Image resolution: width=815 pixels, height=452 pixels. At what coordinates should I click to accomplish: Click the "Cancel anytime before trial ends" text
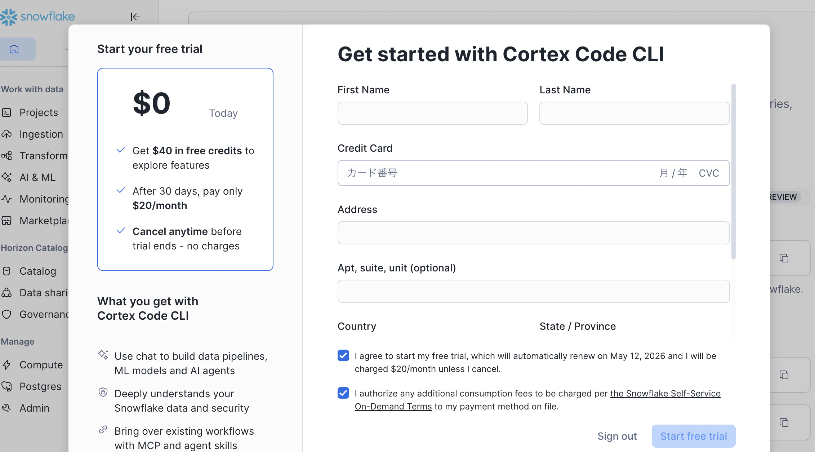(x=187, y=239)
